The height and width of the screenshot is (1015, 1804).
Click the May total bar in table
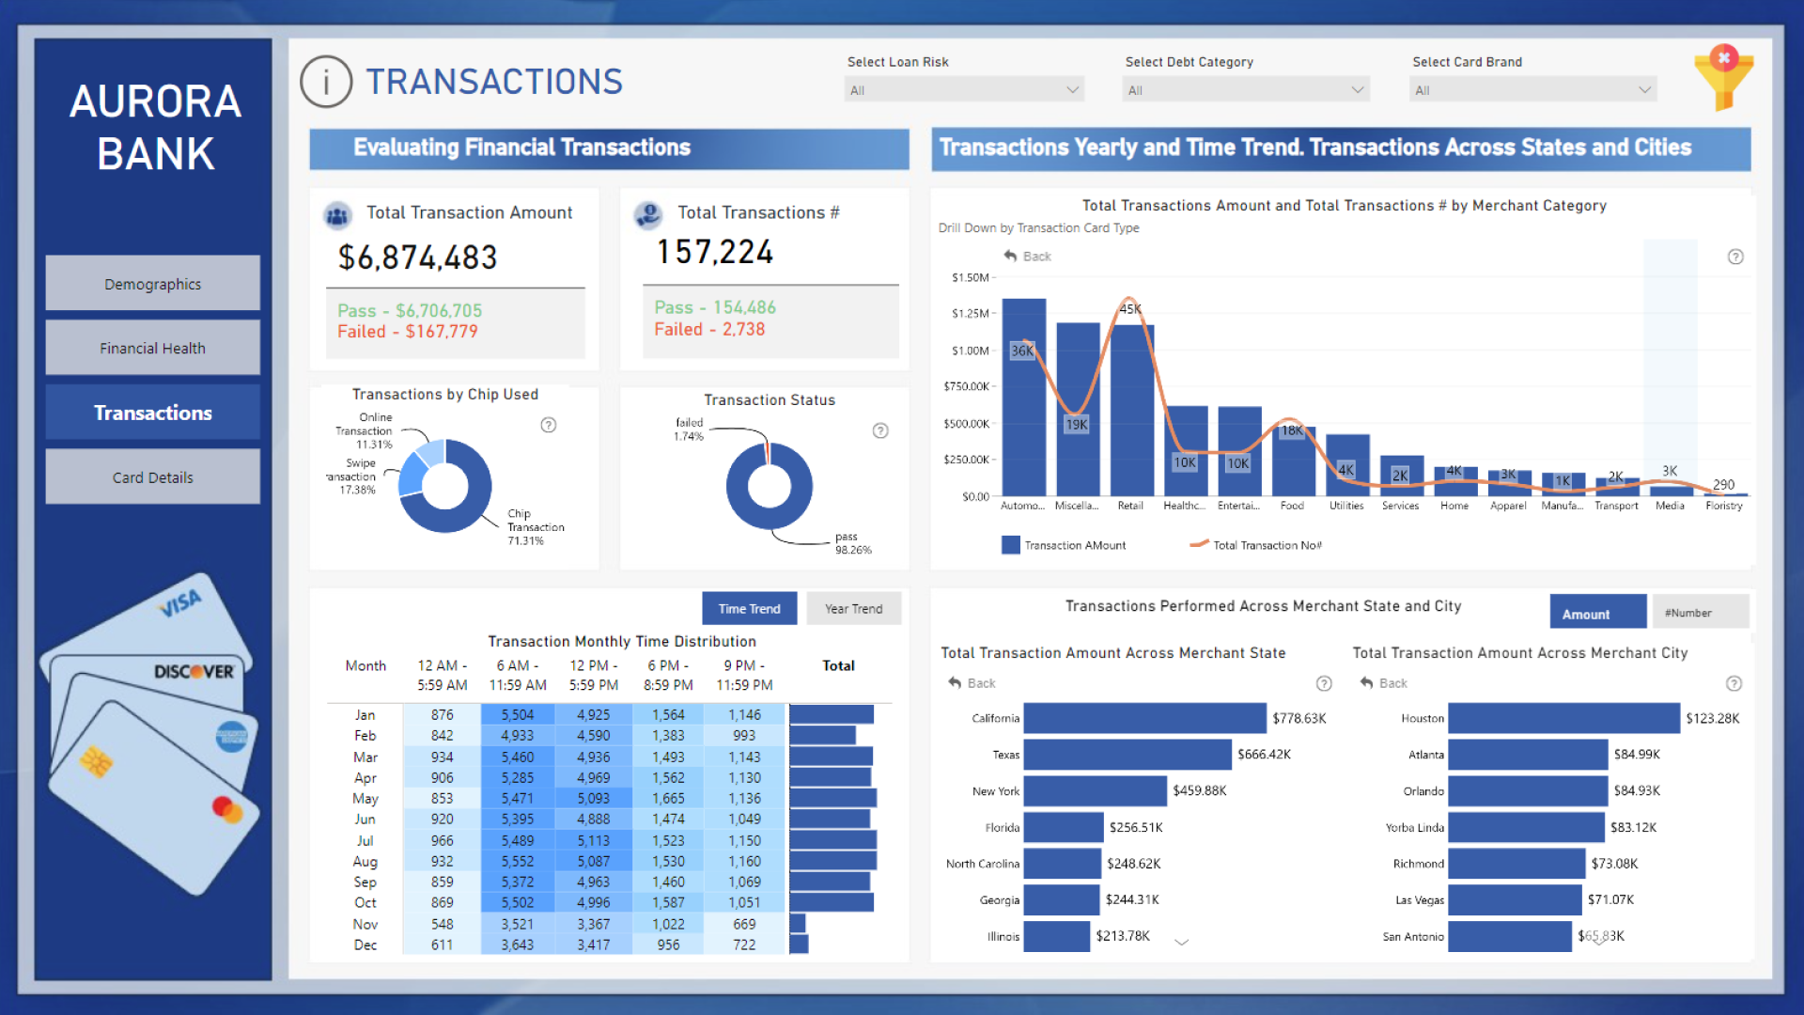tap(833, 799)
